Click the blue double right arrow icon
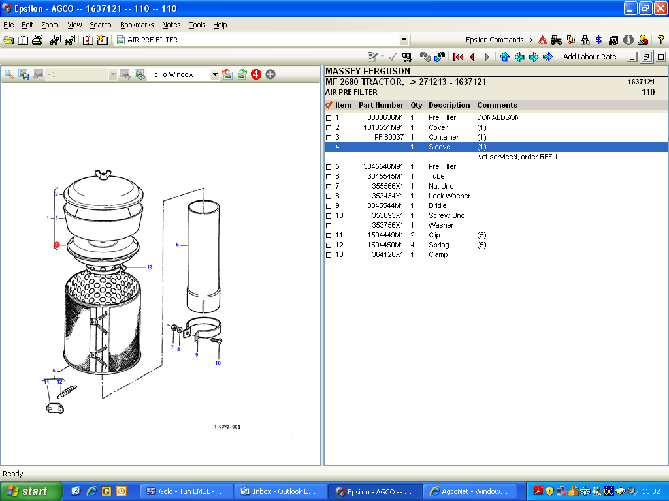This screenshot has height=501, width=669. pyautogui.click(x=548, y=57)
